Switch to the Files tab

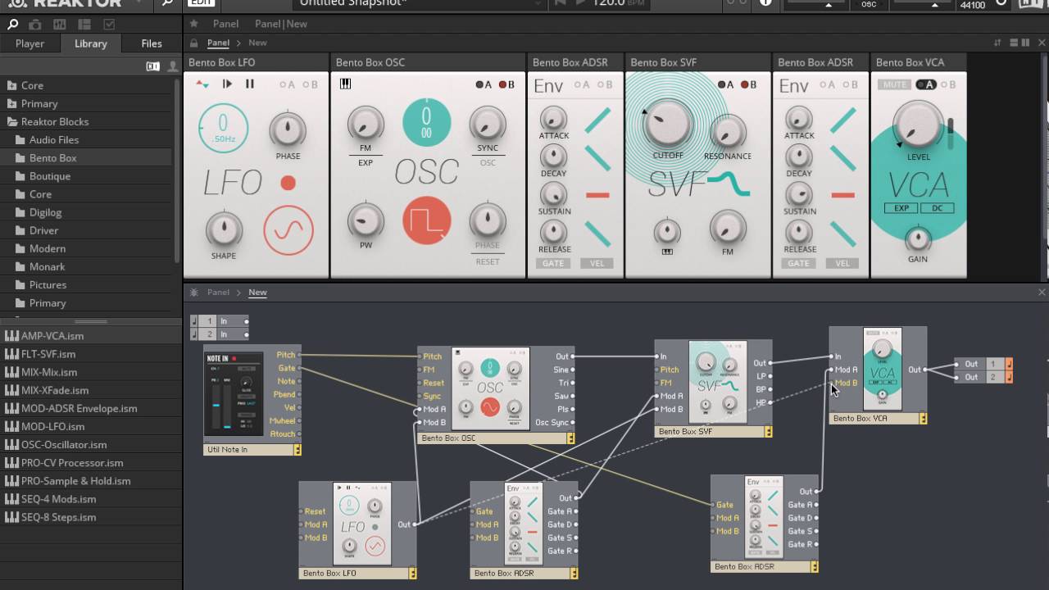[152, 43]
